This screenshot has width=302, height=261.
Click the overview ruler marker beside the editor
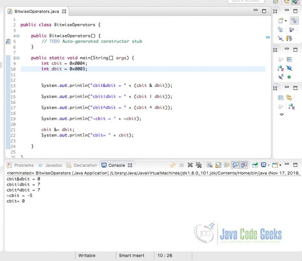point(268,37)
